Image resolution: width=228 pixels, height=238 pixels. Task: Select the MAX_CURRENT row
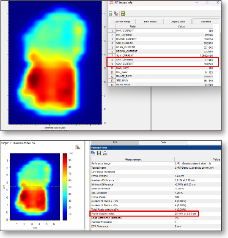[161, 31]
